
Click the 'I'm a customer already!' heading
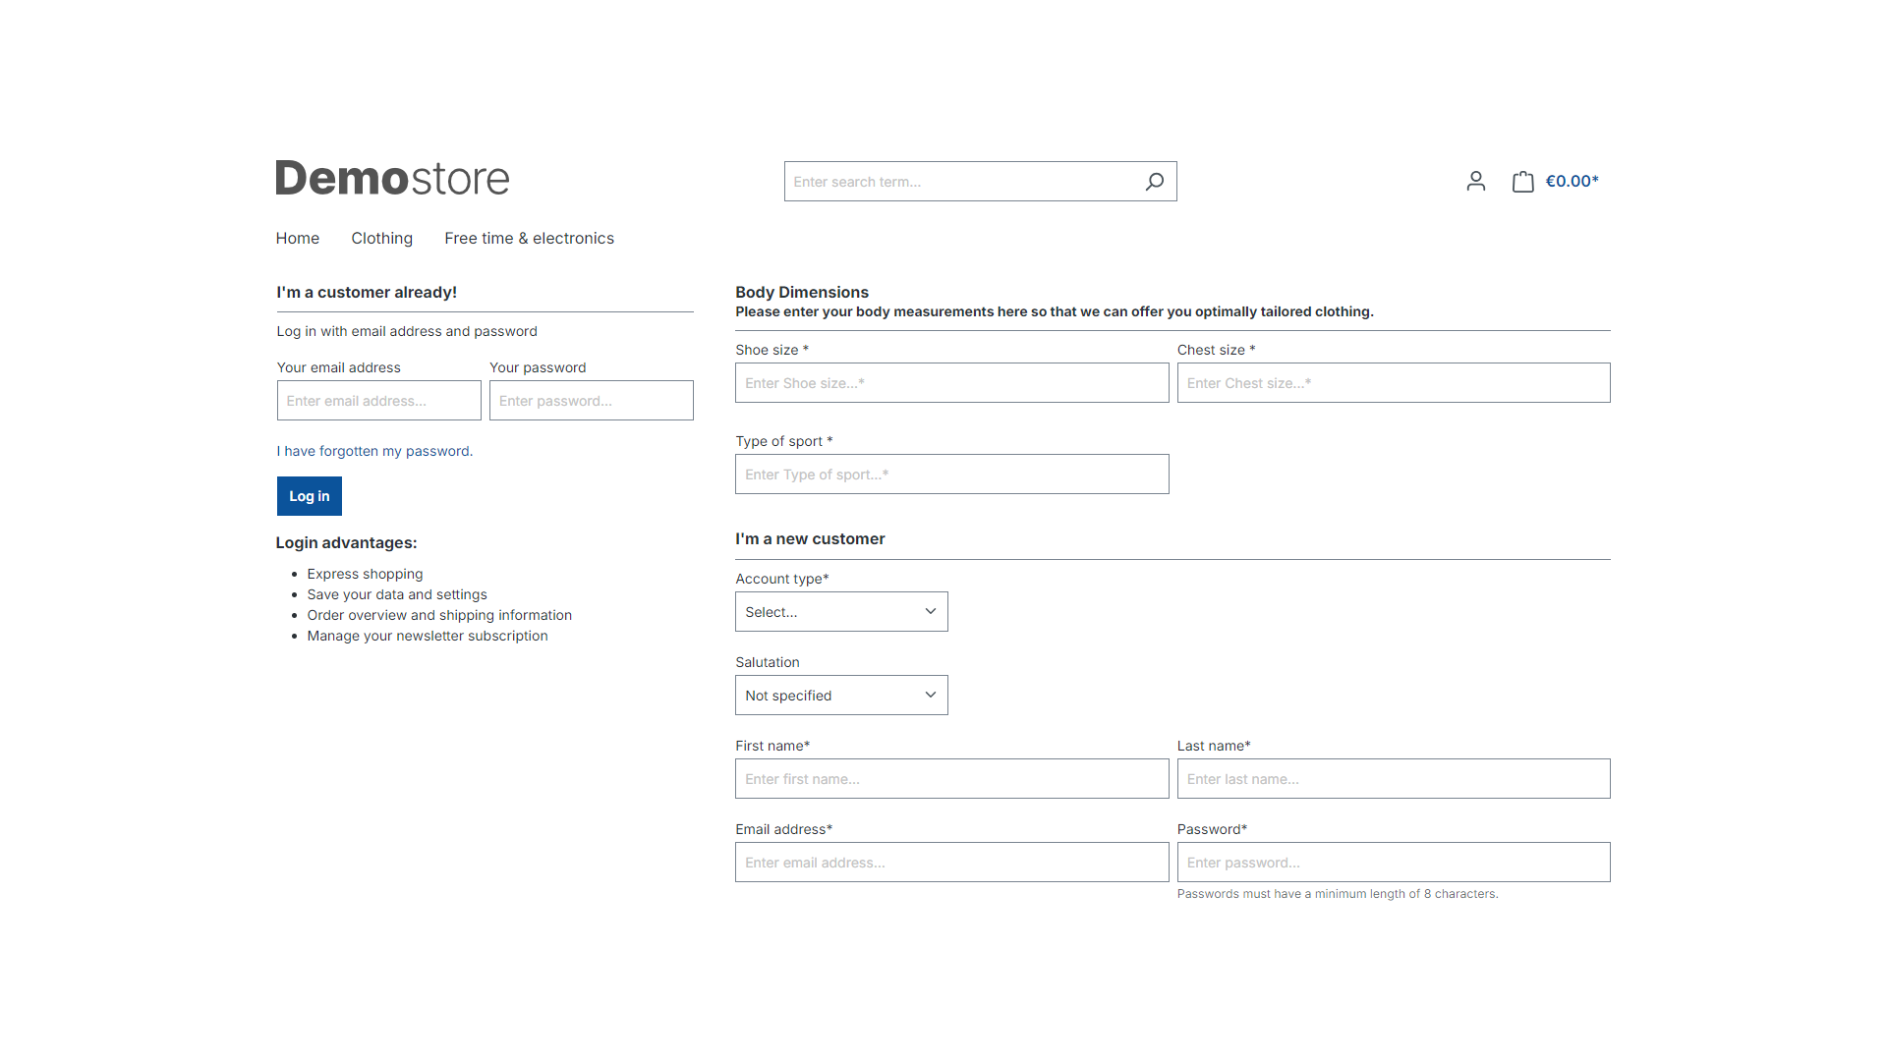tap(367, 292)
